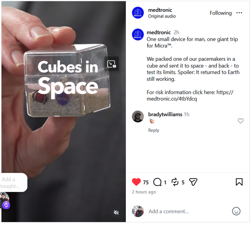The width and height of the screenshot is (251, 225).
Task: Click the purple repost badge on avatar
Action: pos(6,205)
